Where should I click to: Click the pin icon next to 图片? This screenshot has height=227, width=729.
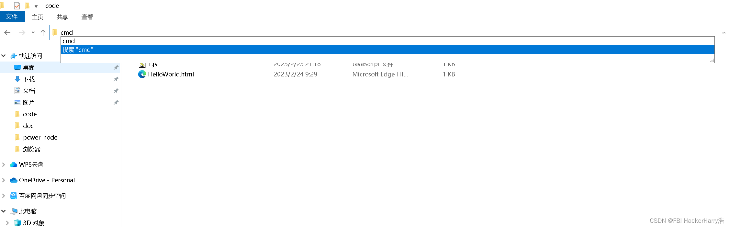(x=116, y=102)
